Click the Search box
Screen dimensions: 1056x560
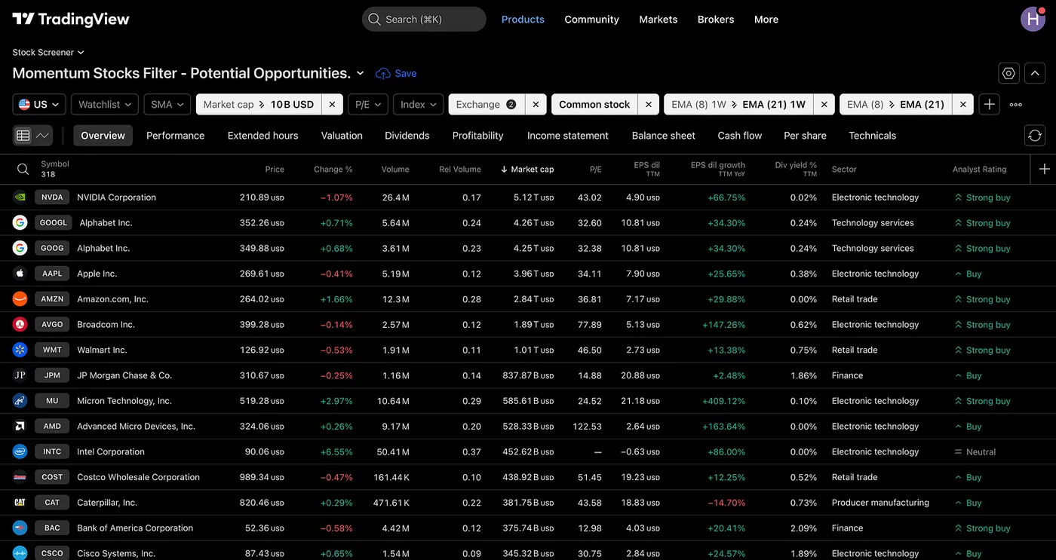click(x=424, y=20)
